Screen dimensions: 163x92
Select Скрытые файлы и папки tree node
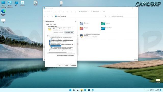[56, 46]
